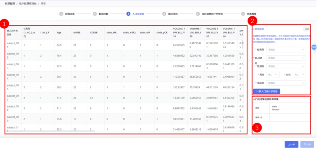Viewport: 317px width, 149px height.
Task: Click the V20 value 66.855652
Action: click(195, 77)
